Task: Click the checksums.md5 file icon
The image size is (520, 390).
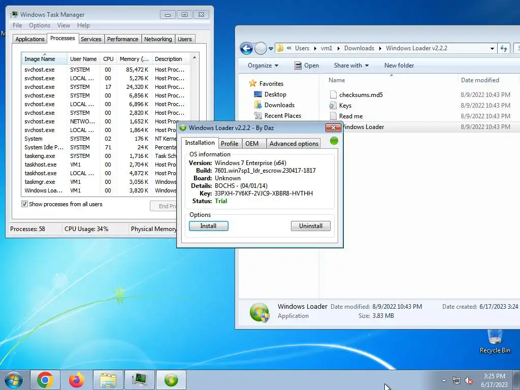Action: tap(333, 95)
